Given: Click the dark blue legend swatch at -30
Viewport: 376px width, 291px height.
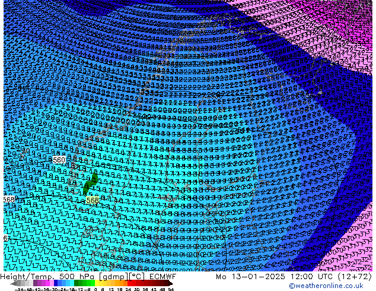Looking at the screenshot, I should (56, 283).
